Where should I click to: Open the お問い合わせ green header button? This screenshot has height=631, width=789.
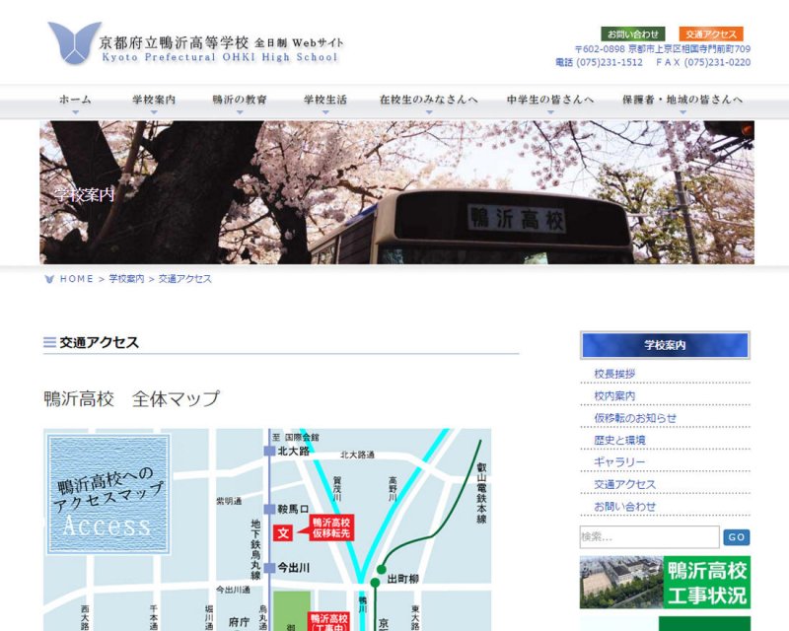632,34
